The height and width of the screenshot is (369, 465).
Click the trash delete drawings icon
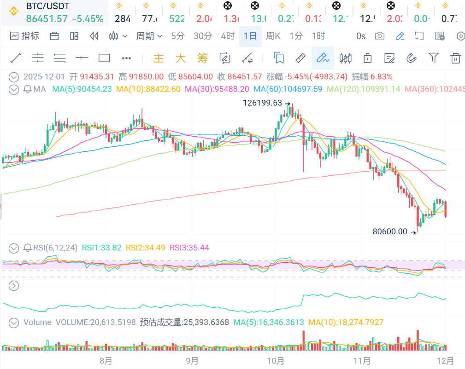point(455,58)
